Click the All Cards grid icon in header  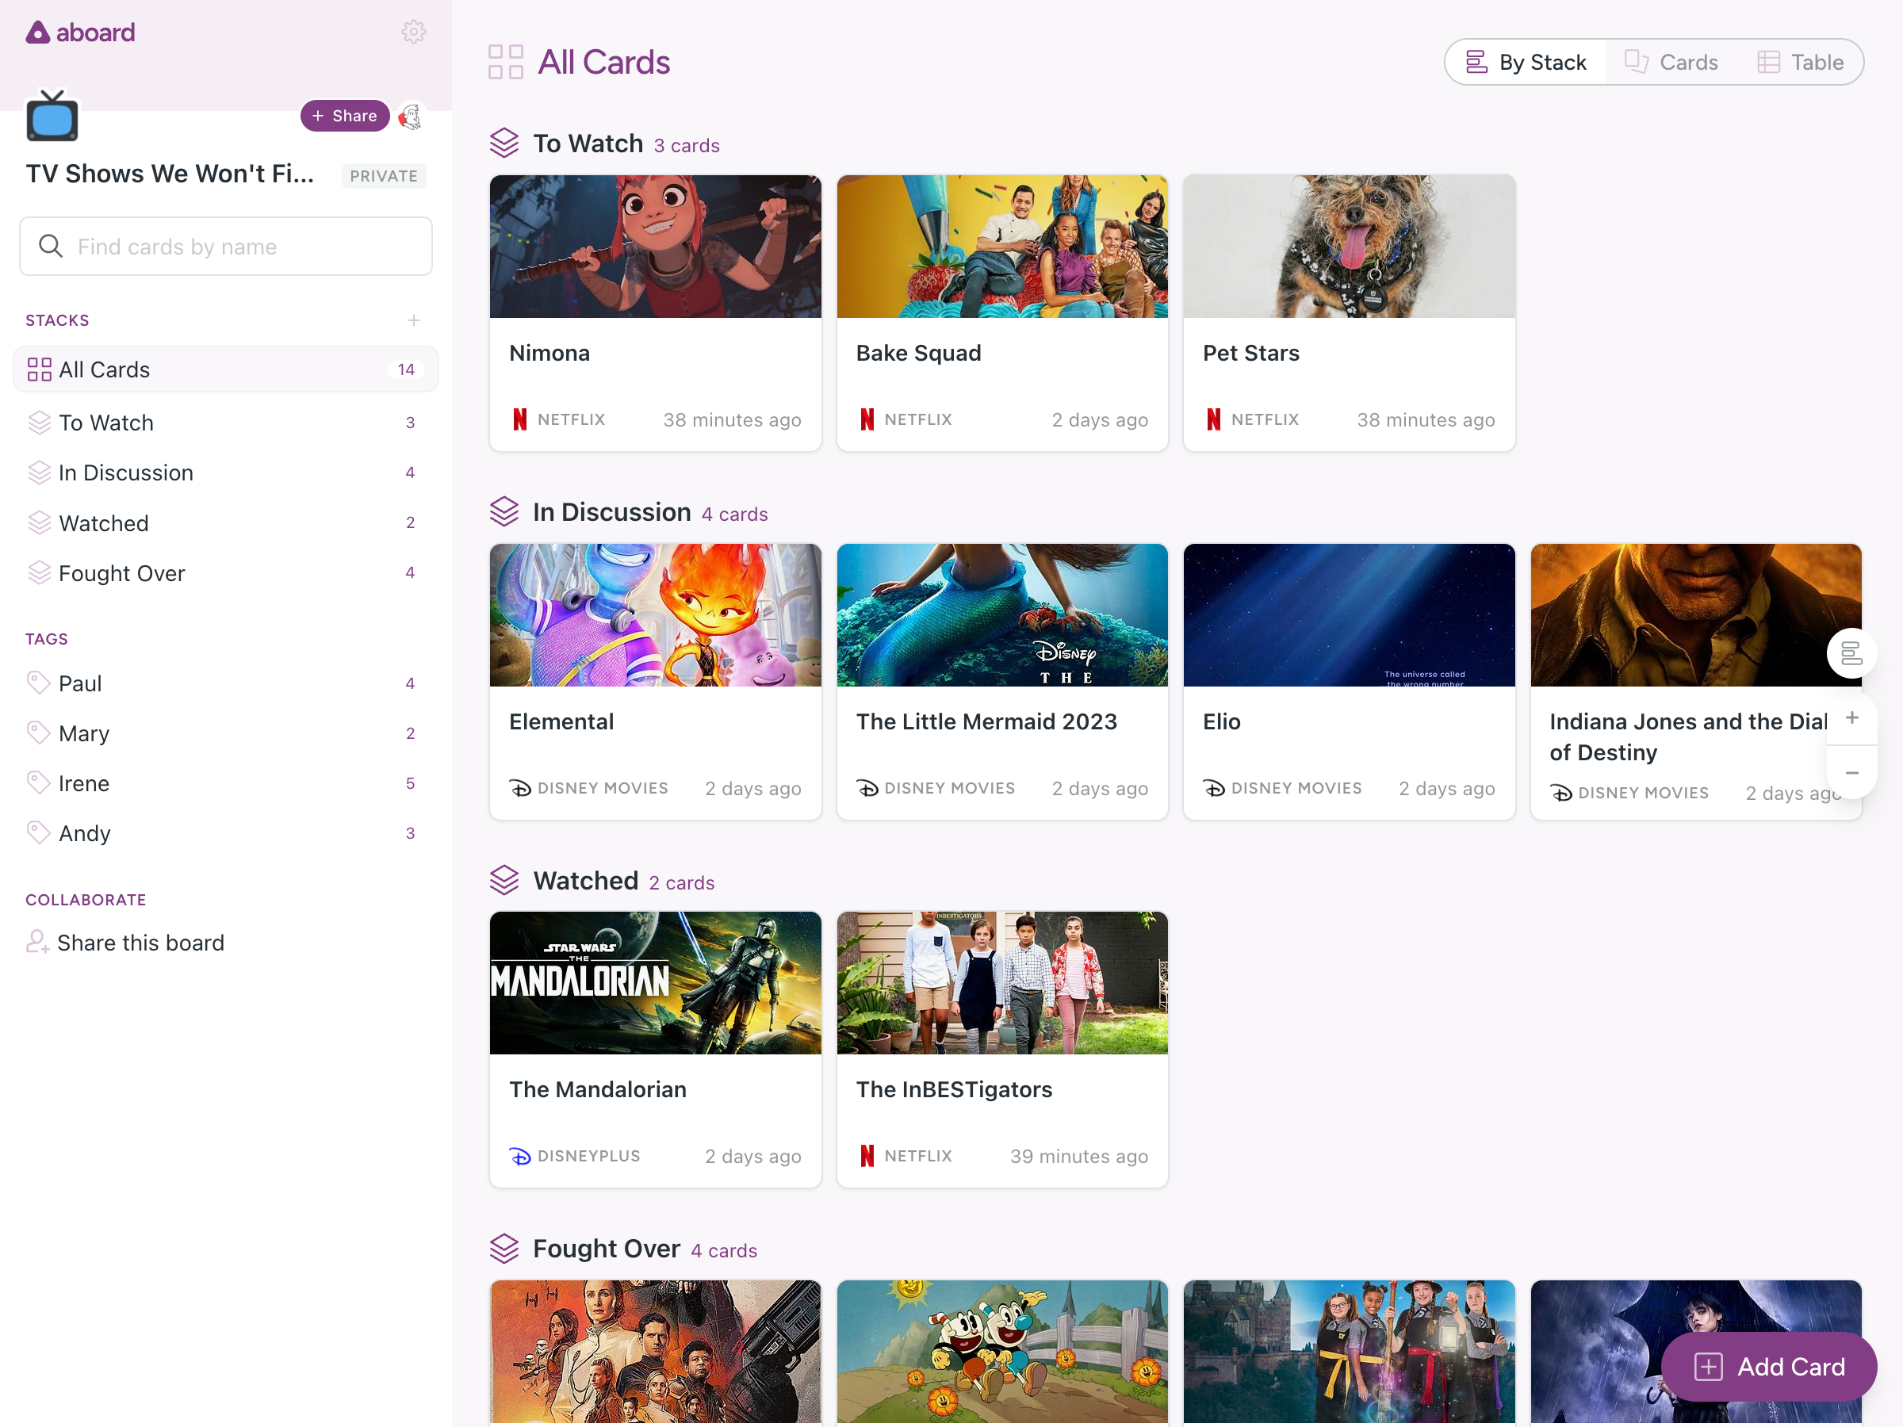click(x=506, y=62)
